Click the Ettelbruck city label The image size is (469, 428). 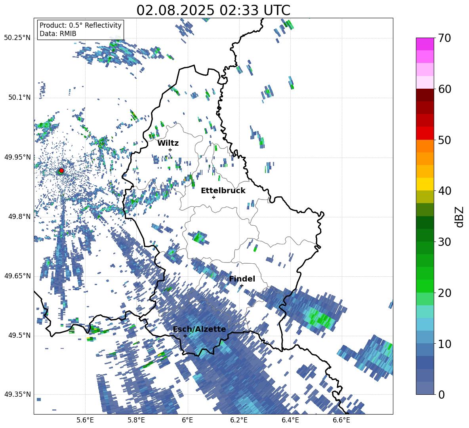pos(223,191)
